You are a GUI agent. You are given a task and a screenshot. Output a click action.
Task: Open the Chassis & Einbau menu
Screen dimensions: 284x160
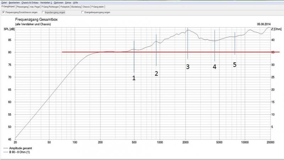coord(31,2)
